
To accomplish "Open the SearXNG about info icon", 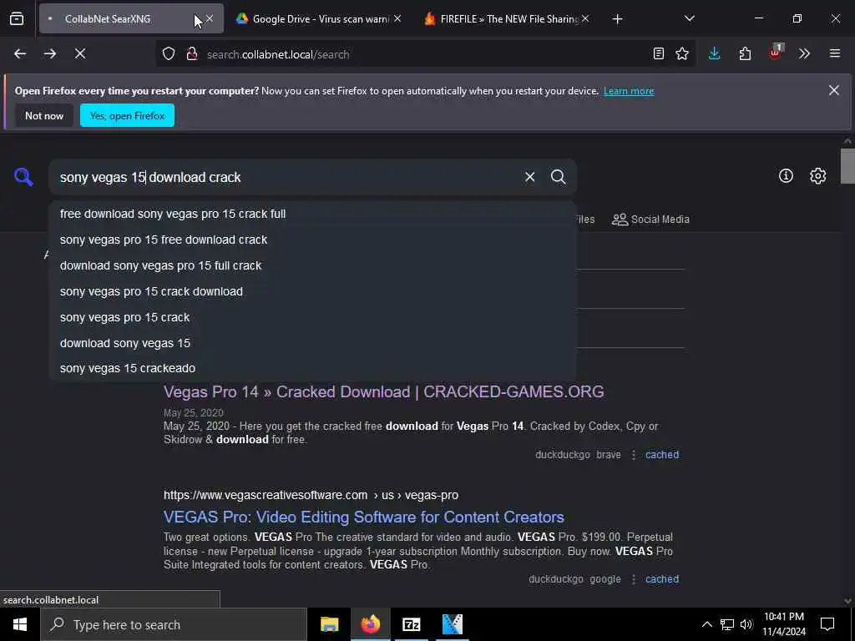I will [786, 175].
